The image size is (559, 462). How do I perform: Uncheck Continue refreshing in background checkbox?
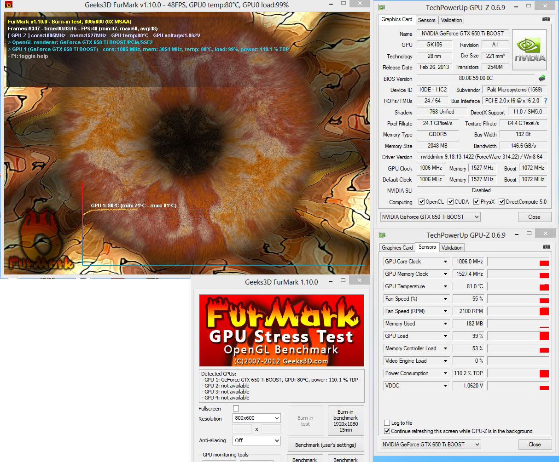click(387, 431)
